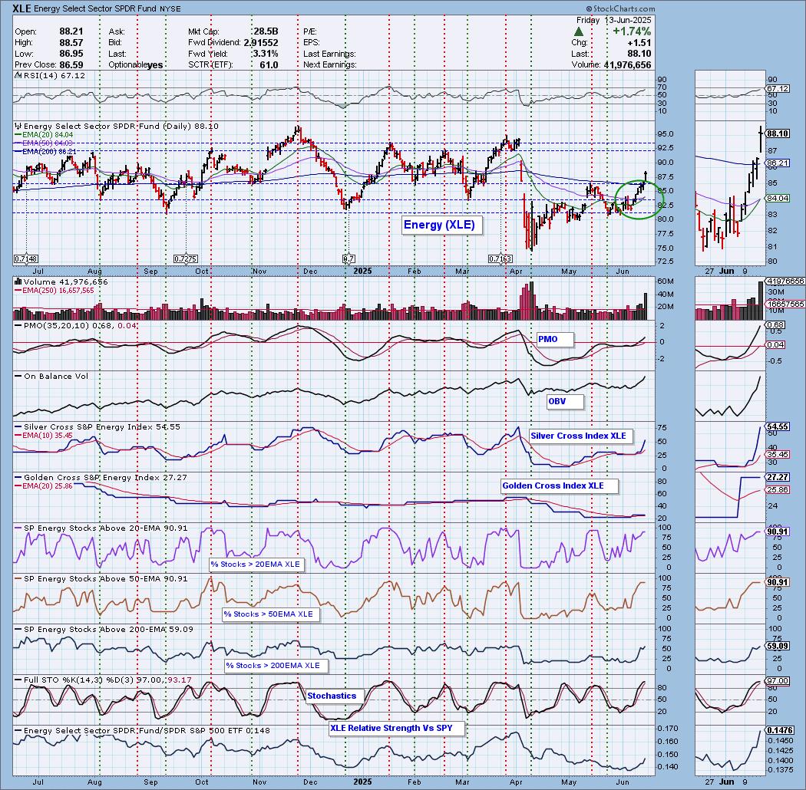Select the EMA(200) 86.21 legend entry
The height and width of the screenshot is (790, 806).
46,152
